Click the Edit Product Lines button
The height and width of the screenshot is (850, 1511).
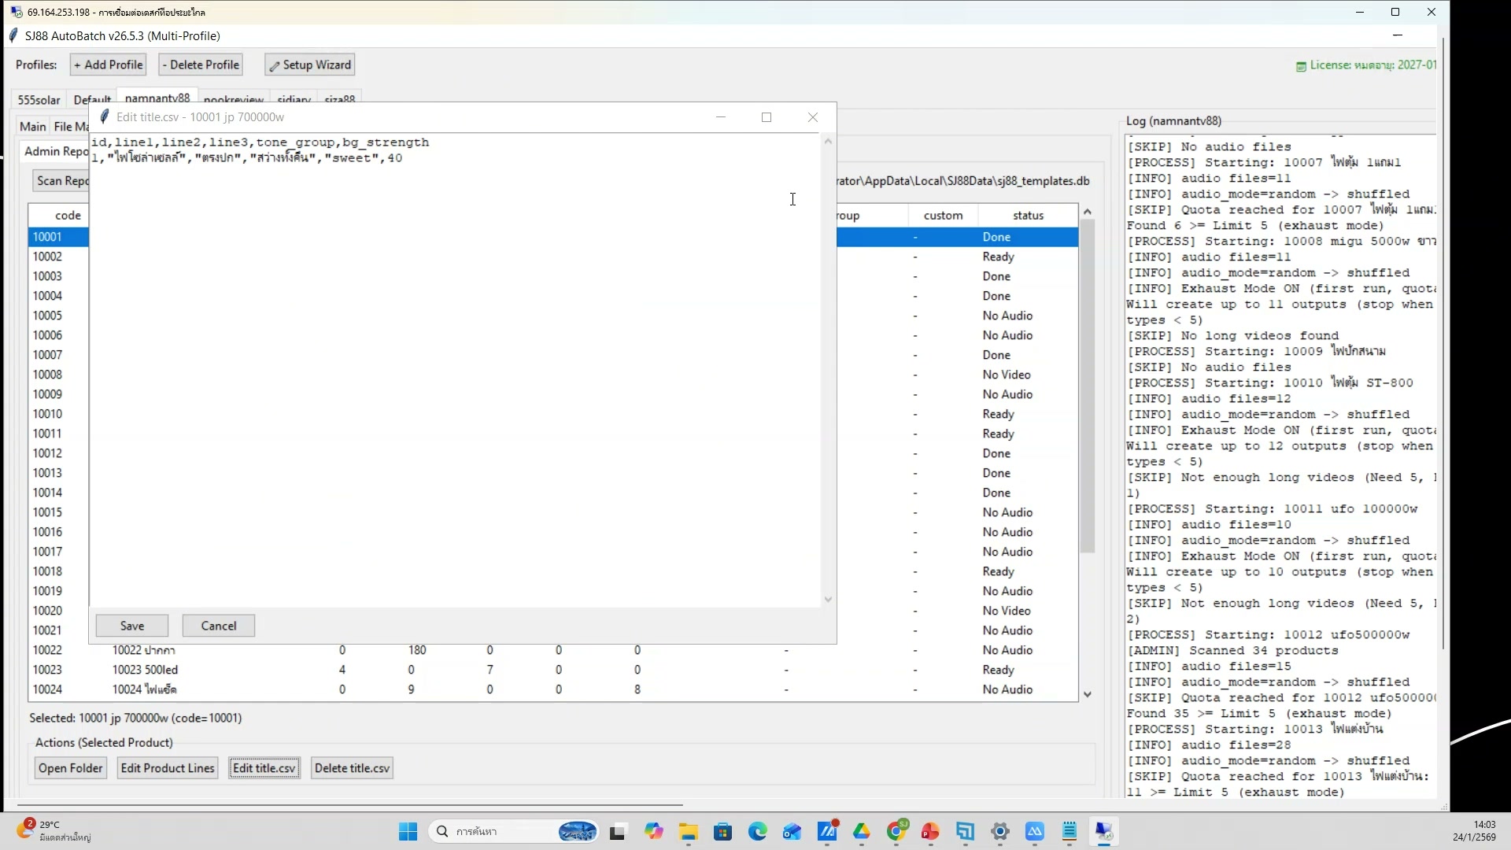point(167,767)
